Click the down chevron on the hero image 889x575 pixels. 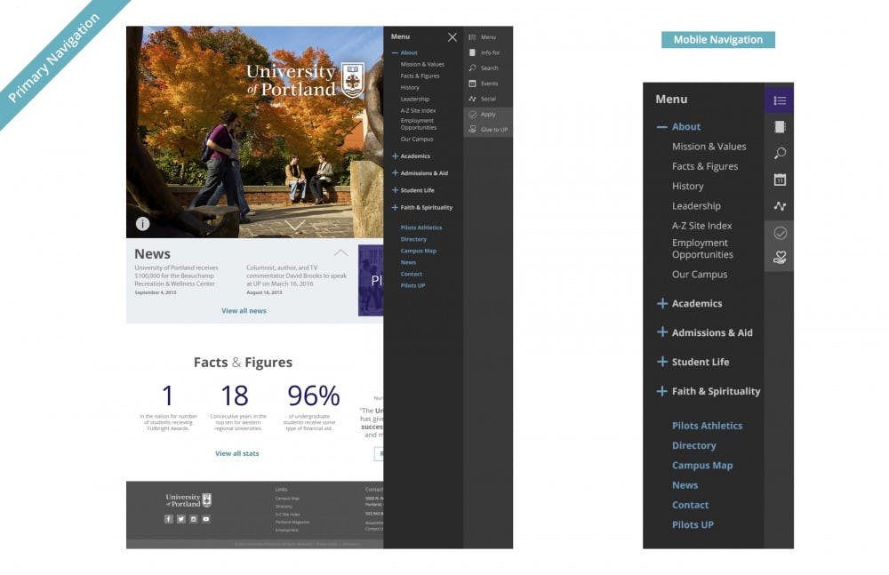(295, 225)
